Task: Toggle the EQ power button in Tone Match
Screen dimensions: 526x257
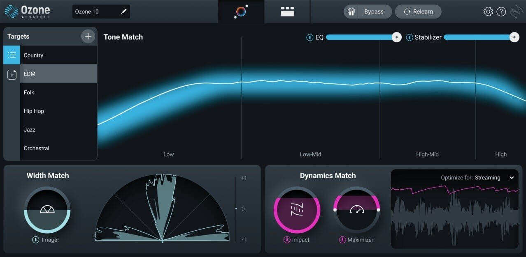Action: click(310, 37)
